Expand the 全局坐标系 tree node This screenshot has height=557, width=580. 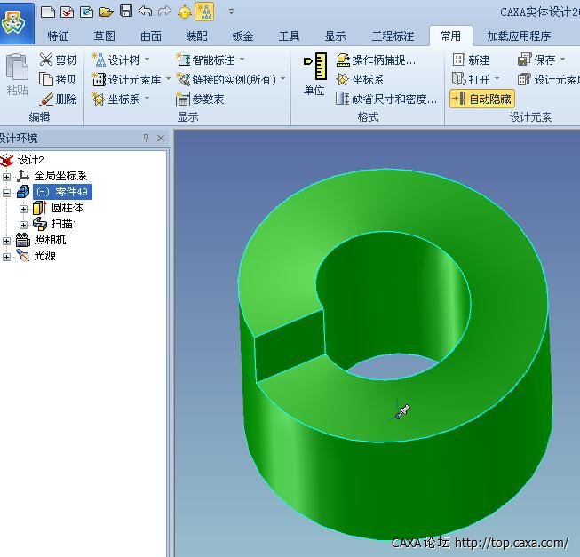point(7,176)
